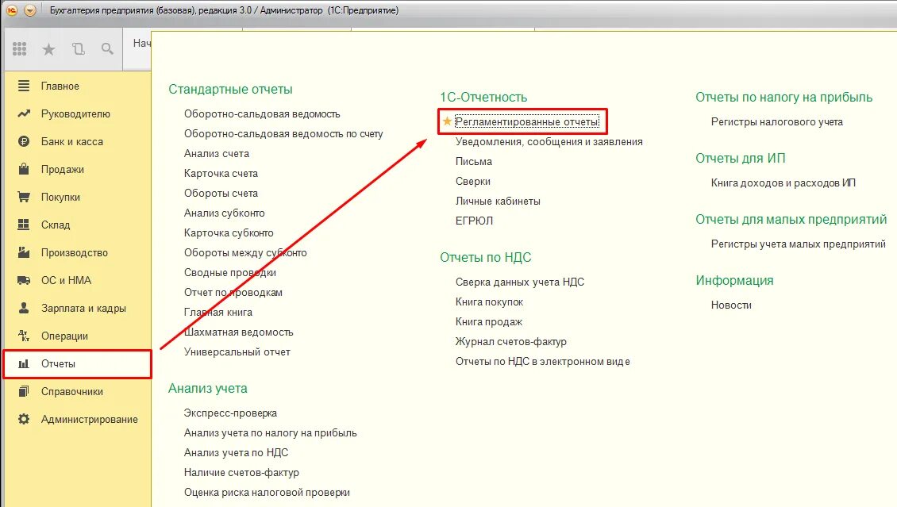Open Регистры налогового учета link

click(x=777, y=121)
